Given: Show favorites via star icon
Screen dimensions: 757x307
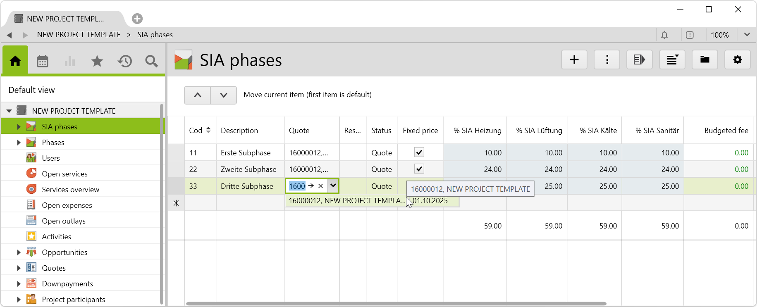Looking at the screenshot, I should [97, 61].
